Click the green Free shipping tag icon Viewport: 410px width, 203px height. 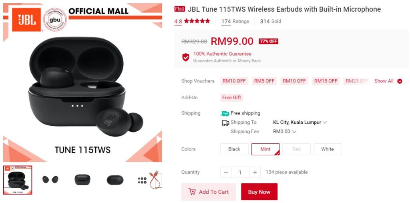point(225,113)
